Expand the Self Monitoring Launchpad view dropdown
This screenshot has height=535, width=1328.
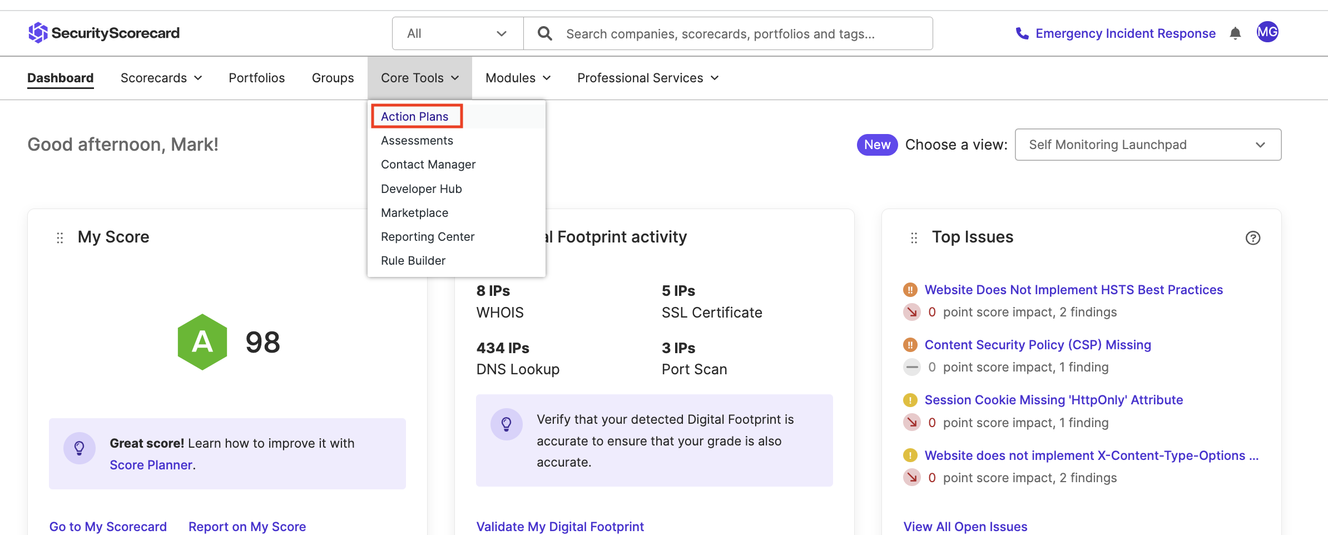[x=1148, y=145]
